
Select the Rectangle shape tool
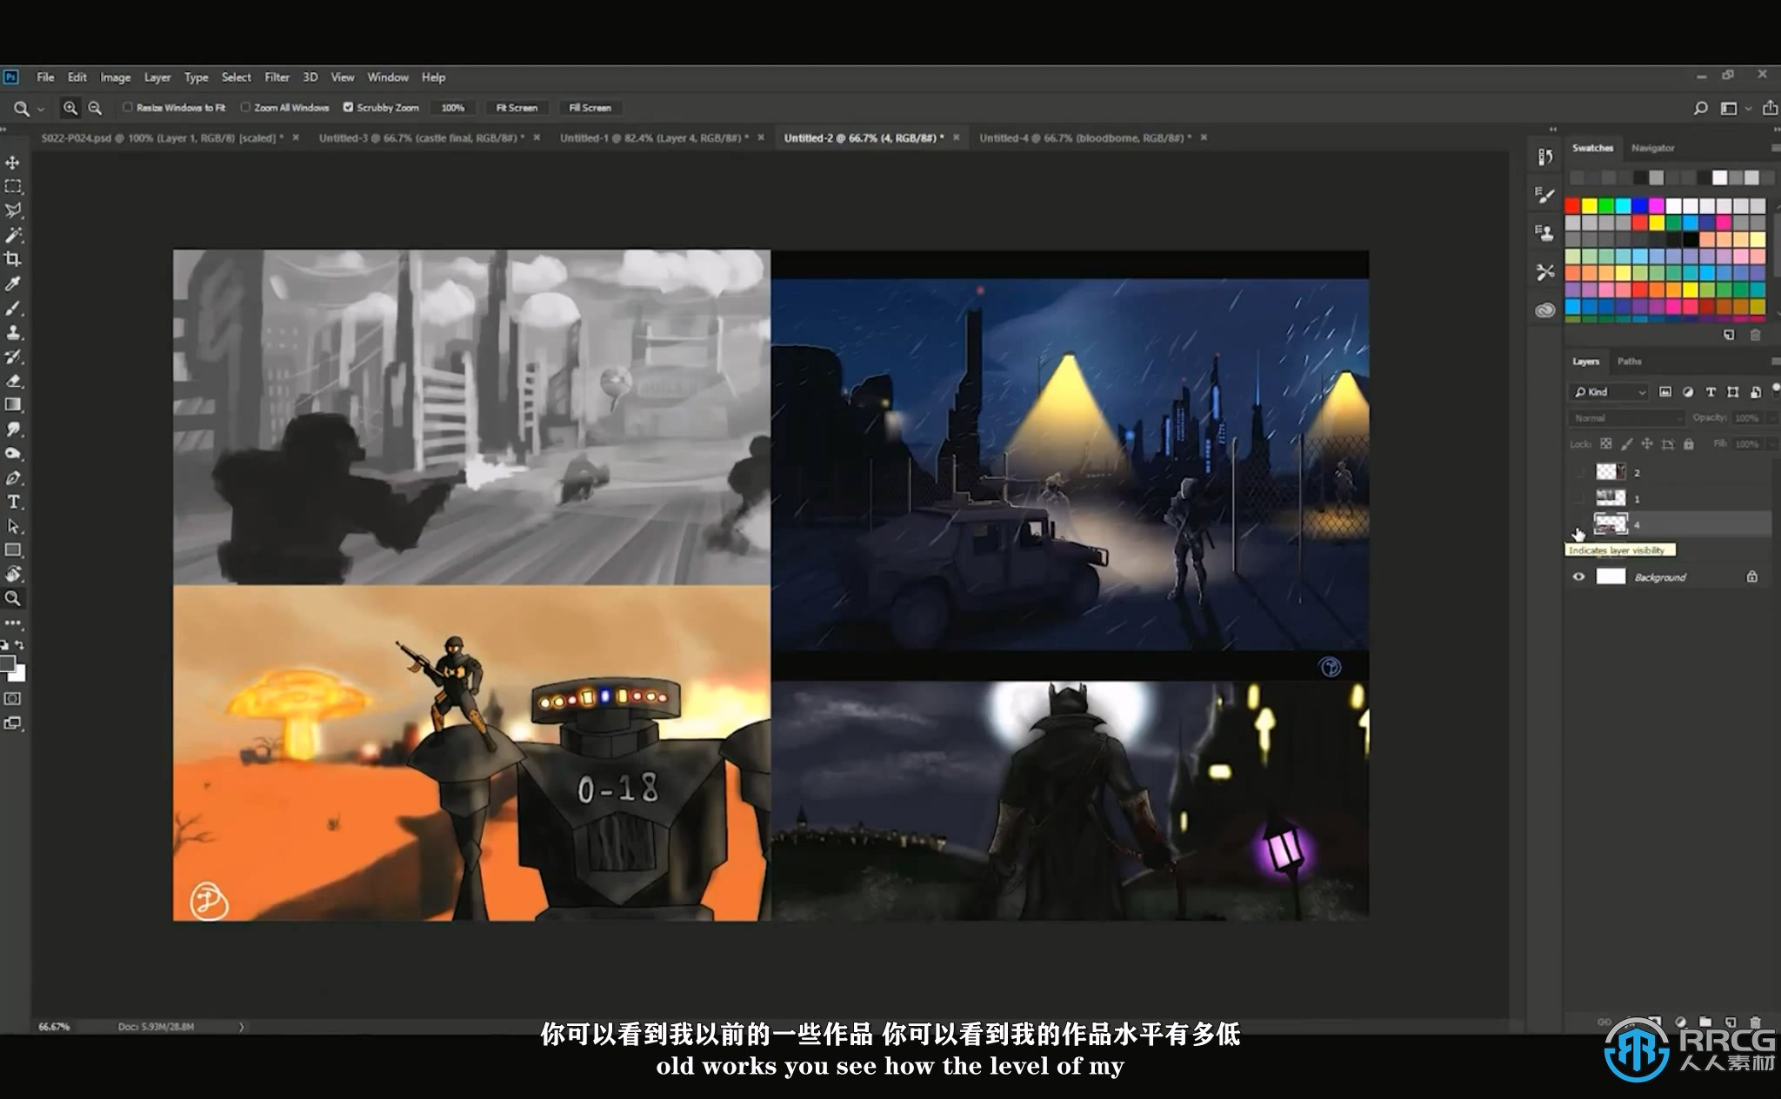point(13,549)
